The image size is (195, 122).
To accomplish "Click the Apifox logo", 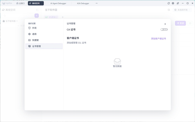I will 7,3.
